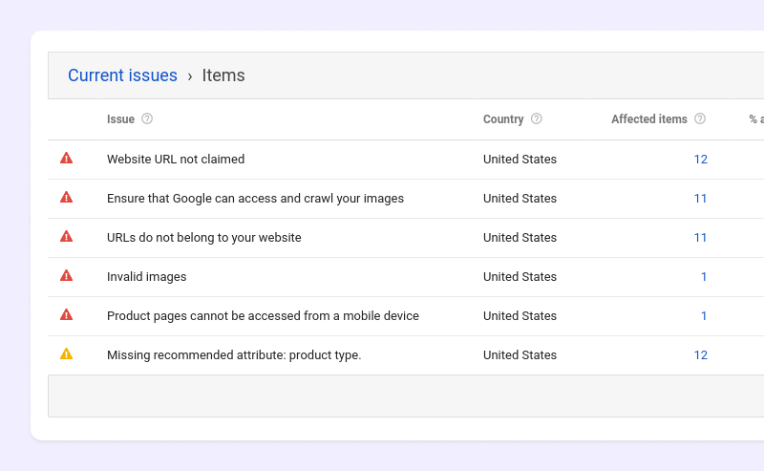The width and height of the screenshot is (764, 471).
Task: Open 11 affected items for URLs not belonging
Action: pyautogui.click(x=700, y=238)
